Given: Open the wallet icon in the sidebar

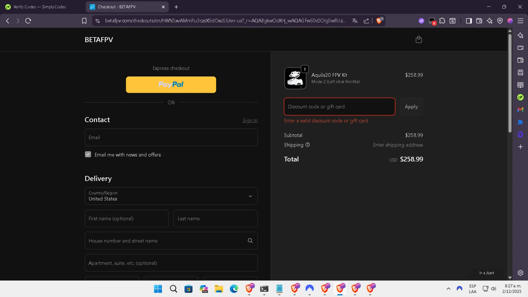Looking at the screenshot, I should (520, 60).
